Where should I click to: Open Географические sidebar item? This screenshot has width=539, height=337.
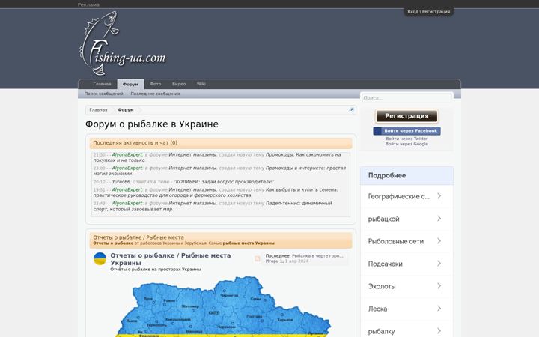pyautogui.click(x=399, y=196)
